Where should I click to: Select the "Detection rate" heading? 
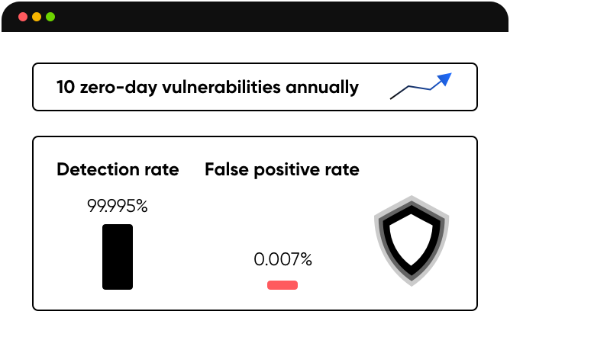pyautogui.click(x=118, y=169)
